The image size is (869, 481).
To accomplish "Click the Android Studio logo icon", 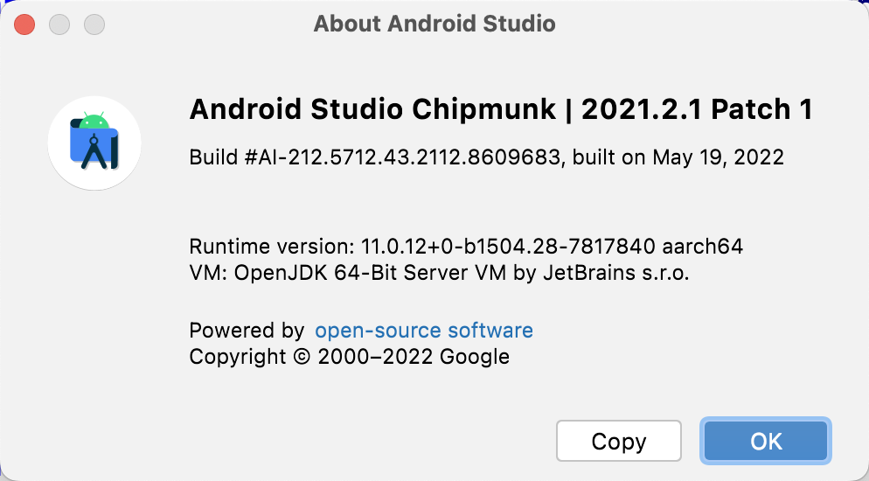I will (94, 143).
